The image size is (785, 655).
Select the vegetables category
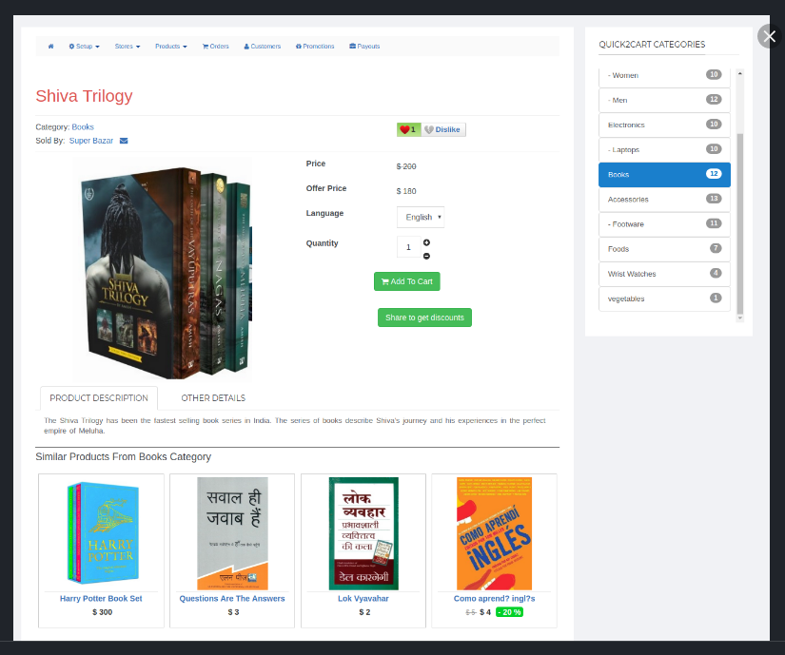tap(664, 299)
